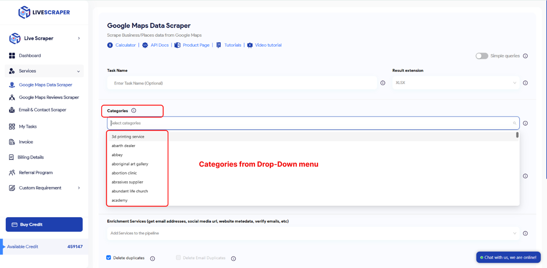
Task: Open 'Chat with us, we are online!' widget
Action: coord(508,257)
